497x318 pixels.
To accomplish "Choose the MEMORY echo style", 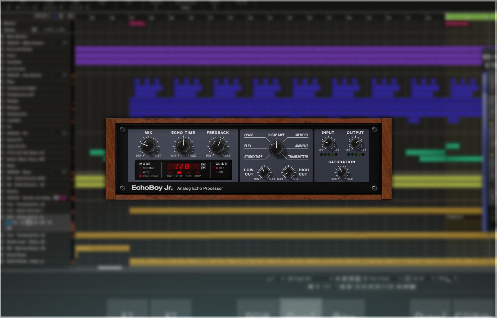I will tap(302, 135).
